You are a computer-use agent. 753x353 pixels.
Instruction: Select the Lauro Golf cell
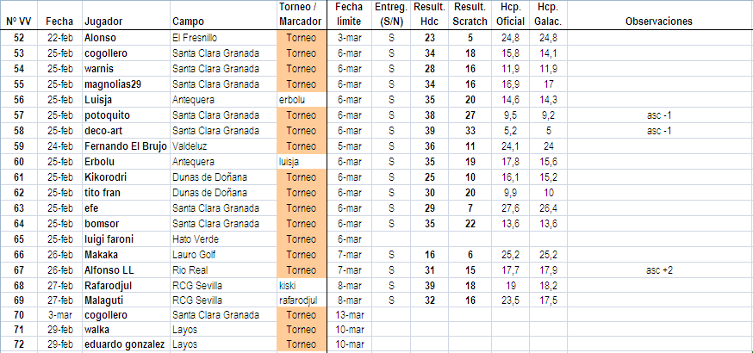(x=223, y=255)
